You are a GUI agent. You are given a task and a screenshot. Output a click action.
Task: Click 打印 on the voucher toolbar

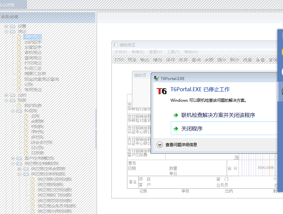click(x=119, y=60)
